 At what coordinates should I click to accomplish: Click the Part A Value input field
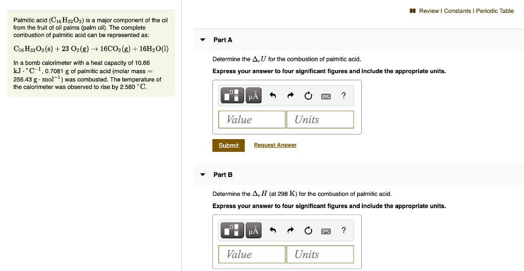tap(252, 120)
